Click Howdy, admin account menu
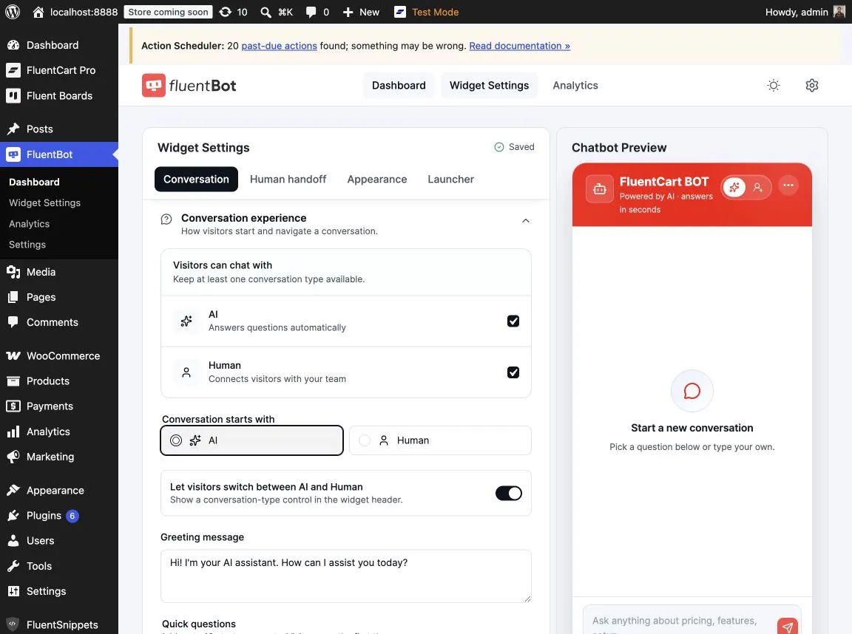The image size is (852, 634). [x=805, y=12]
